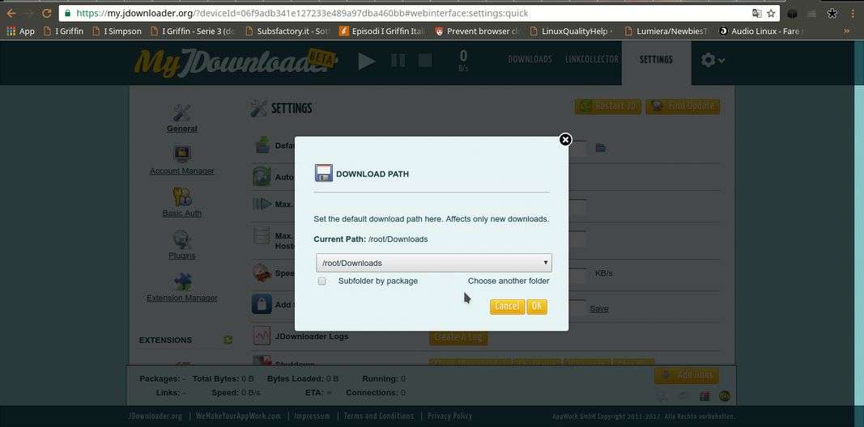The image size is (864, 427).
Task: Reload the page in browser toolbar
Action: point(48,13)
